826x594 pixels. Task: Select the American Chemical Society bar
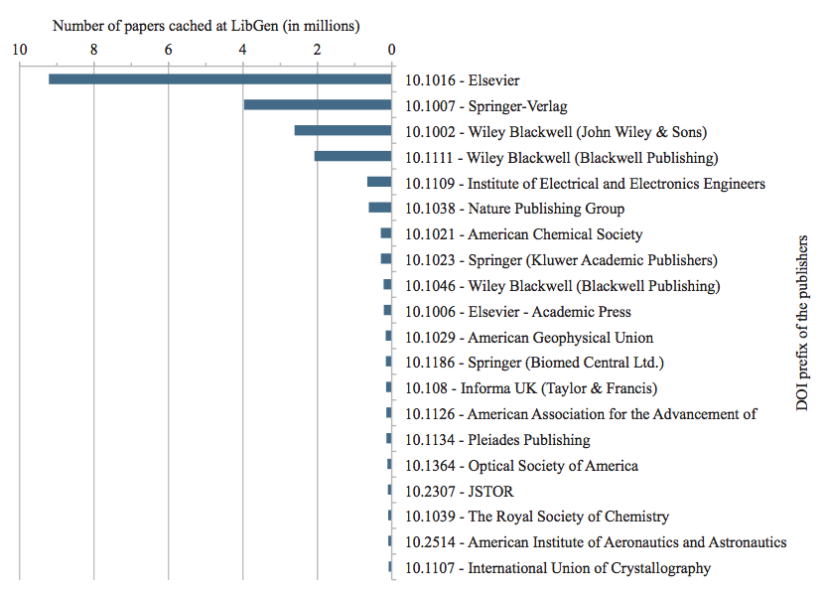click(x=386, y=233)
